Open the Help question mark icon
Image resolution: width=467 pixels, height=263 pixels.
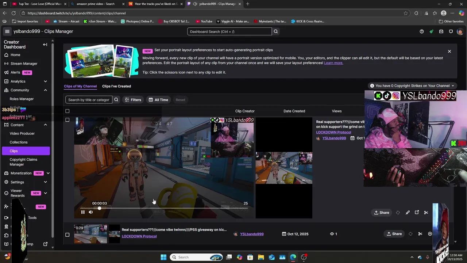coord(422,31)
